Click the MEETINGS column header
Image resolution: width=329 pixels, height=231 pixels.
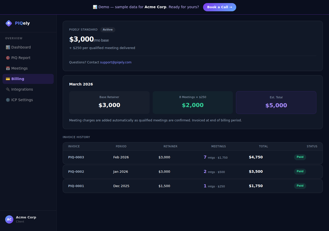pyautogui.click(x=218, y=147)
